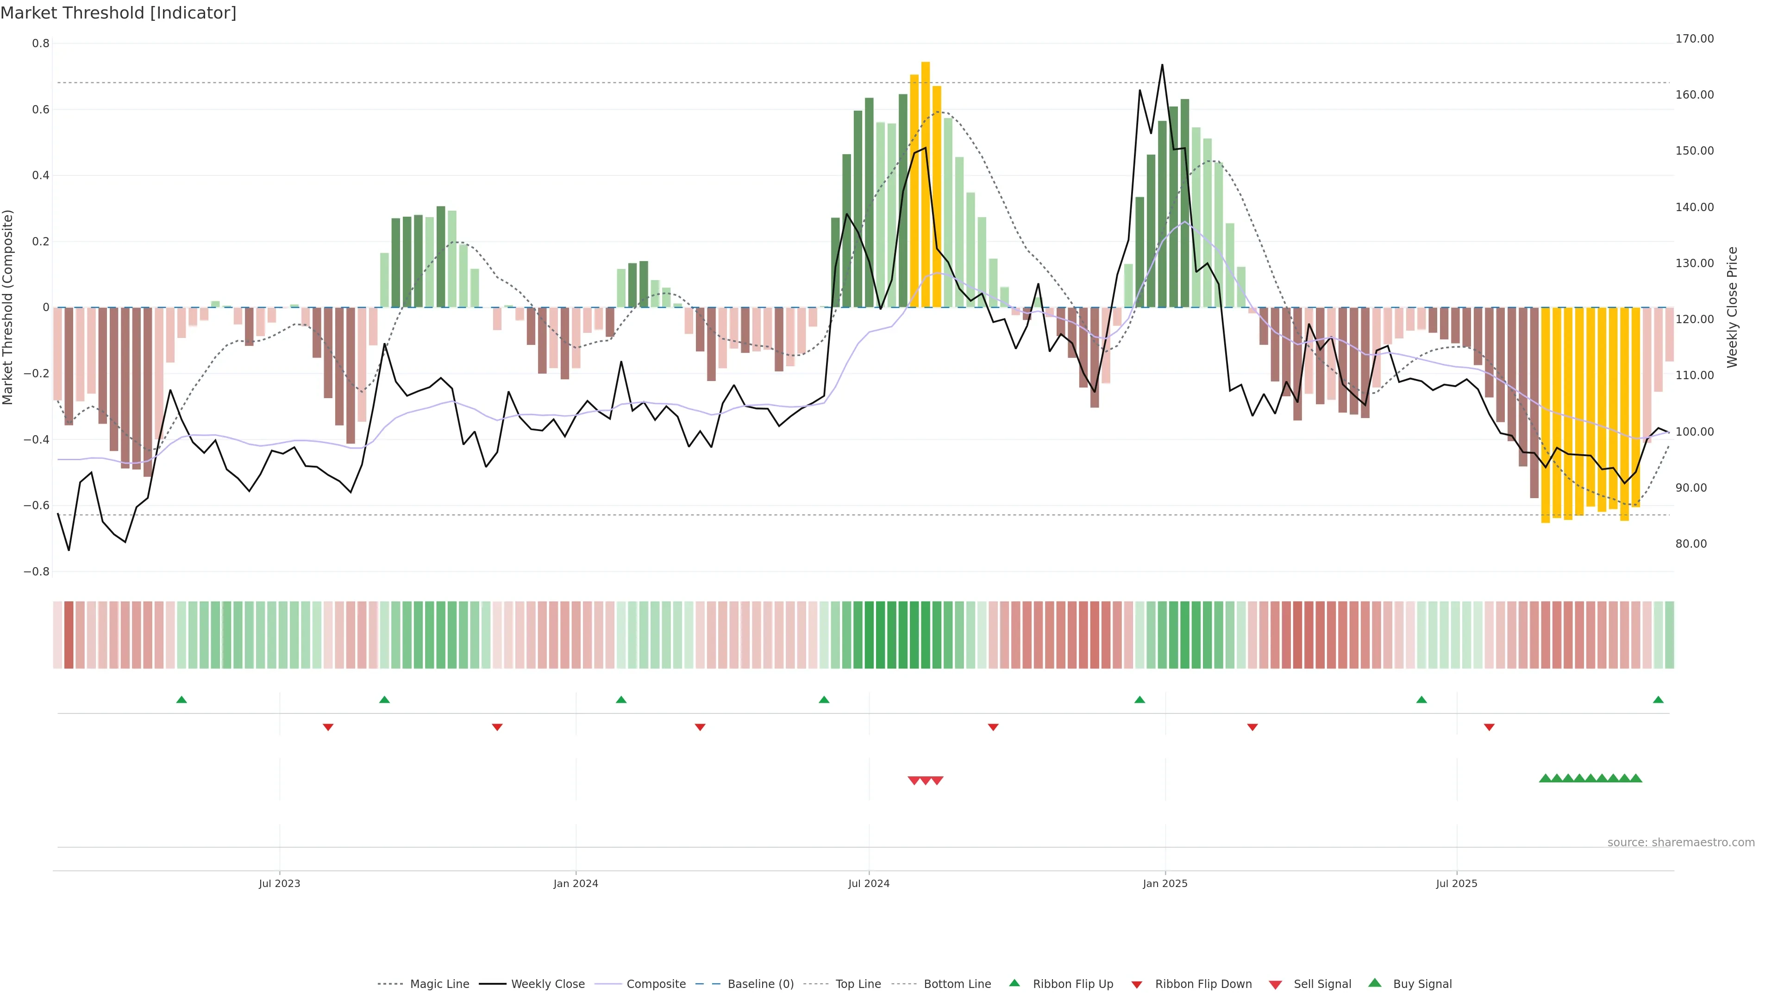Toggle Baseline (0) legend entry
Viewport: 1778px width, 1000px height.
click(x=760, y=984)
